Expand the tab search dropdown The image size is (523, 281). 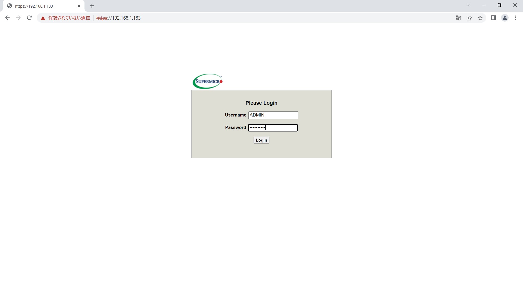click(x=469, y=5)
